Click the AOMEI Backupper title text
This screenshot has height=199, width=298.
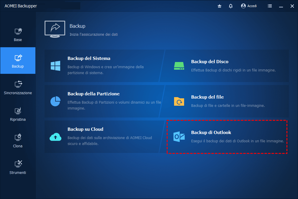21,6
